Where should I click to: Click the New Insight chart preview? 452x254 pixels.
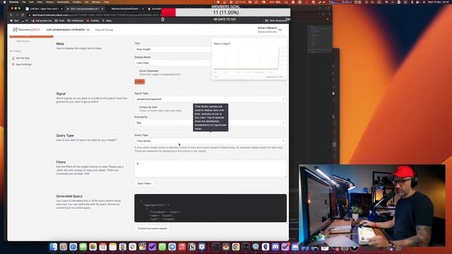point(249,59)
